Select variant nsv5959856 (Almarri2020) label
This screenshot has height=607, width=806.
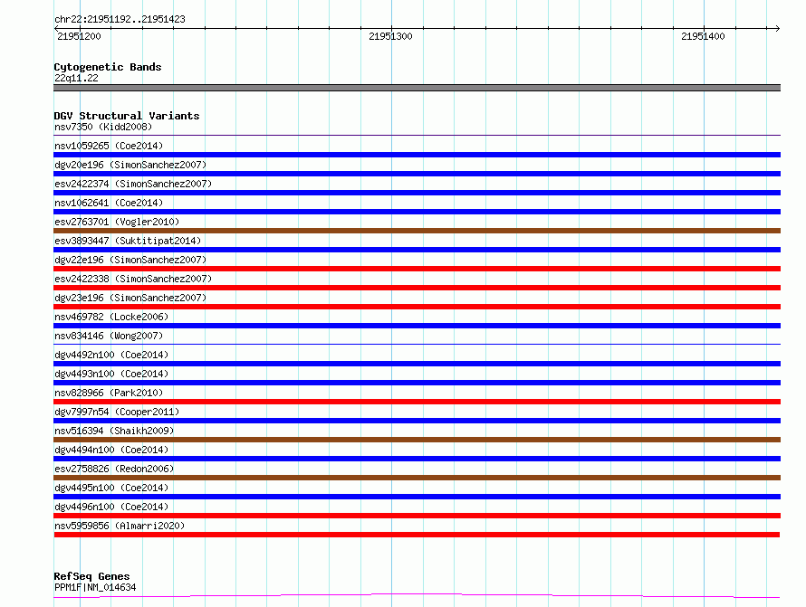120,526
